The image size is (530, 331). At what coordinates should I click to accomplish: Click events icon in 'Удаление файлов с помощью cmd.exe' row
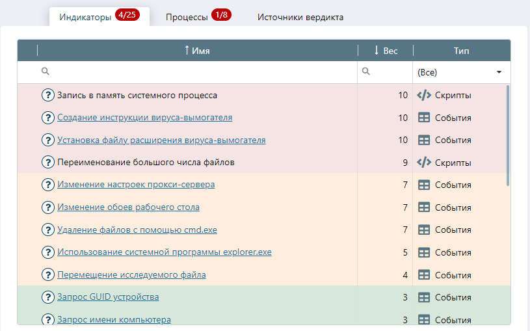click(x=424, y=230)
